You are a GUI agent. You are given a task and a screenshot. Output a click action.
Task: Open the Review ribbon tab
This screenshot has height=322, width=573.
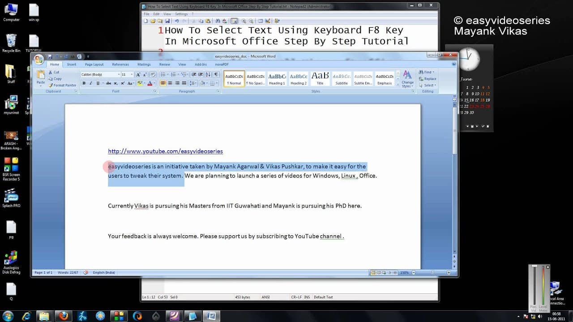click(x=165, y=64)
